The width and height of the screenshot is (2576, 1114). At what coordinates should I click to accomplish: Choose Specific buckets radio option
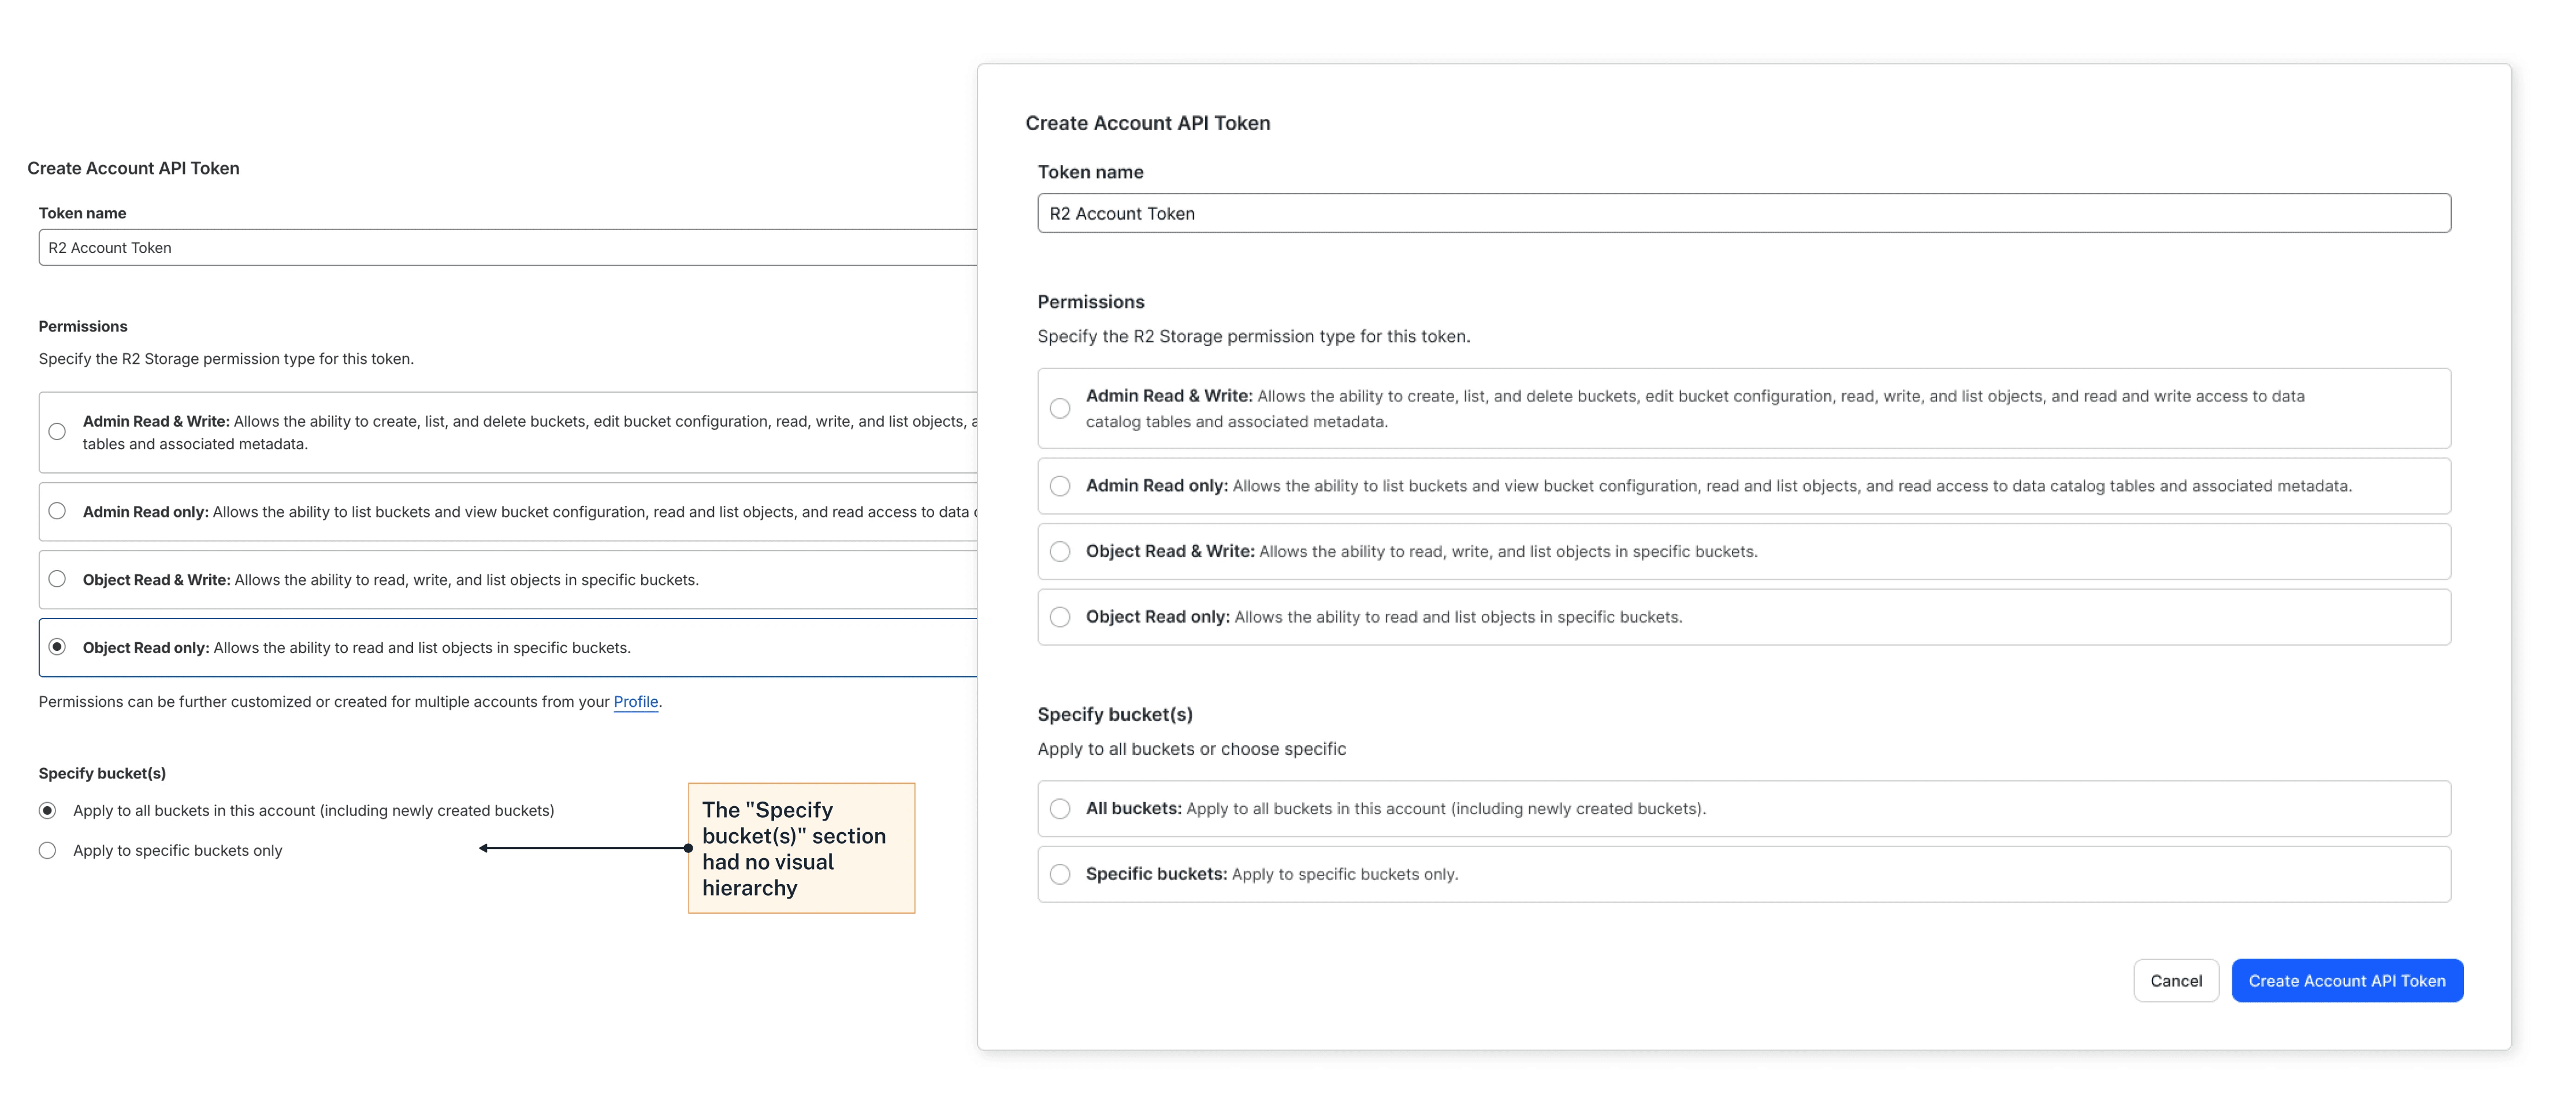(x=1060, y=874)
